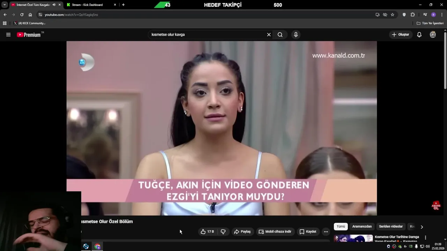Open more actions three-dot menu under video
The image size is (447, 251).
pyautogui.click(x=326, y=231)
